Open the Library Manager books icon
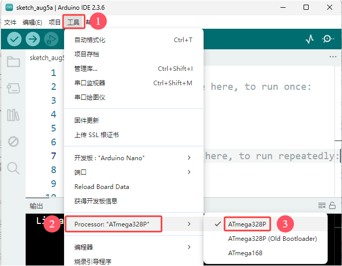This screenshot has height=266, width=342. (13, 115)
